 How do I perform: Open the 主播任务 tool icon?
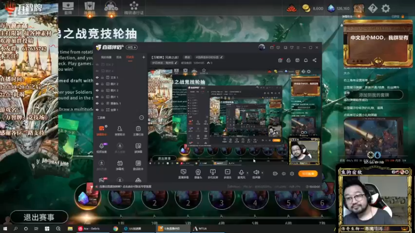(x=138, y=130)
